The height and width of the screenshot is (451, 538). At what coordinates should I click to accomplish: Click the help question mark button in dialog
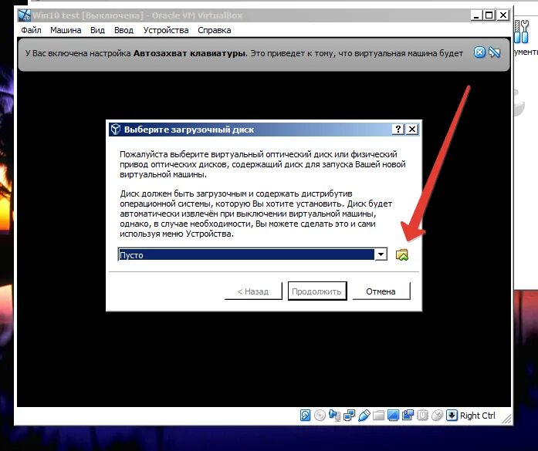(398, 130)
